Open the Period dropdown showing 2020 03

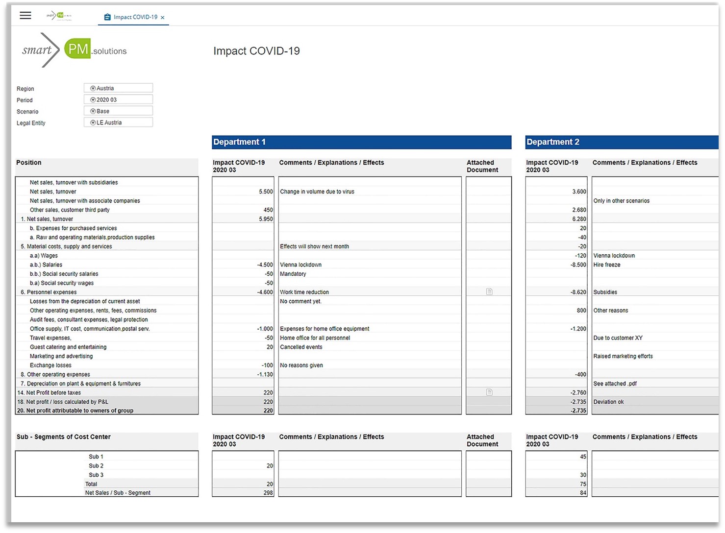[x=118, y=100]
